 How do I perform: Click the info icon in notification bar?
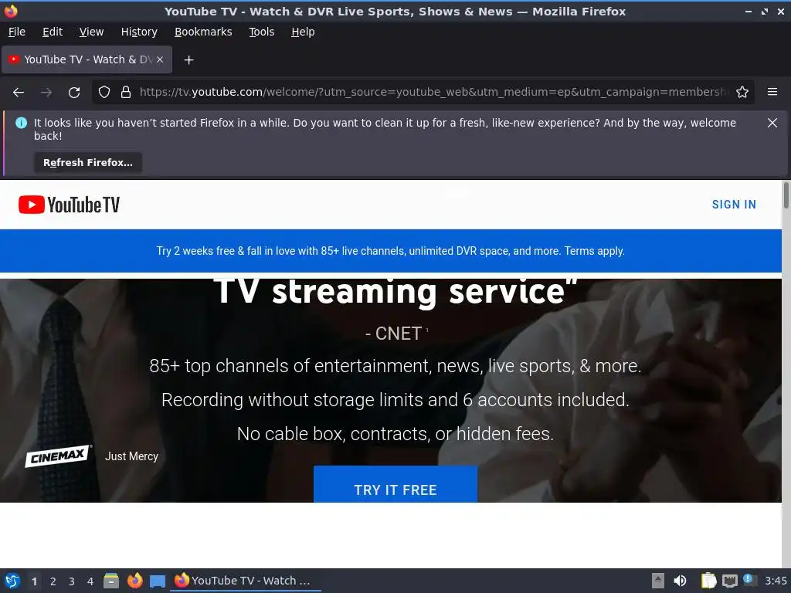pyautogui.click(x=21, y=123)
